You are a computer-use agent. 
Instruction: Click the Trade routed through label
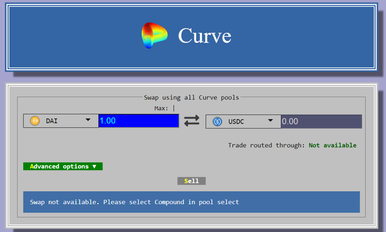[267, 146]
